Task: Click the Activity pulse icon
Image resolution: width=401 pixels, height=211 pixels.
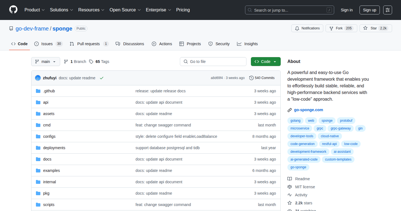Action: click(x=290, y=195)
